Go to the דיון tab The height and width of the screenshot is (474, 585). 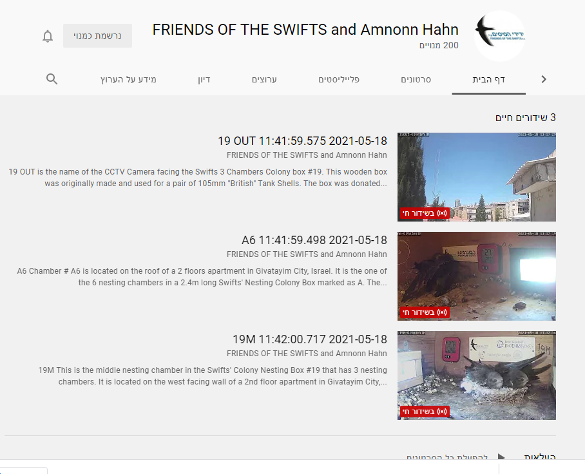point(204,80)
